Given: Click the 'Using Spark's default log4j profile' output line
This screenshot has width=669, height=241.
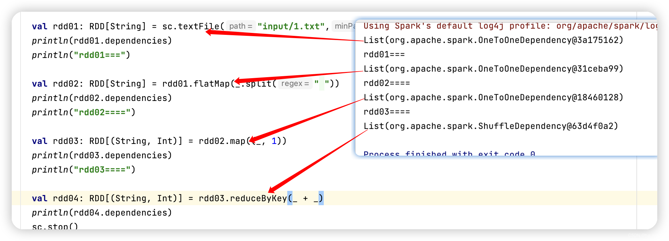Looking at the screenshot, I should click(x=510, y=26).
